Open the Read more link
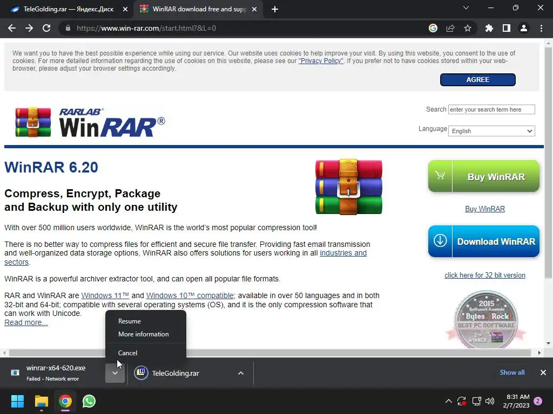 (x=26, y=322)
